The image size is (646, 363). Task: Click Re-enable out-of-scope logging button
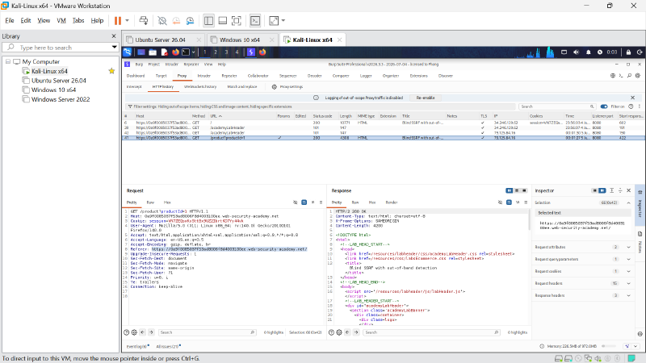click(x=426, y=98)
